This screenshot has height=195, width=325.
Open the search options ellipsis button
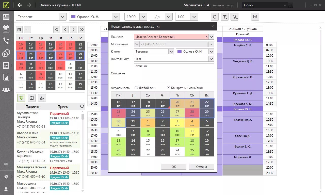click(290, 5)
